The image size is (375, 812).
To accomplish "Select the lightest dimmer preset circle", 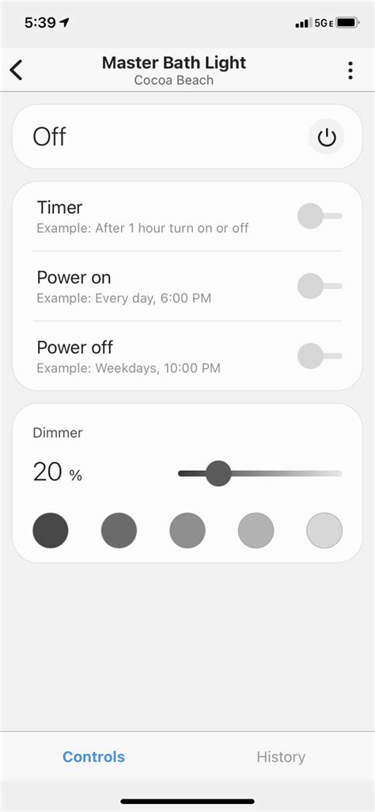I will pyautogui.click(x=324, y=530).
